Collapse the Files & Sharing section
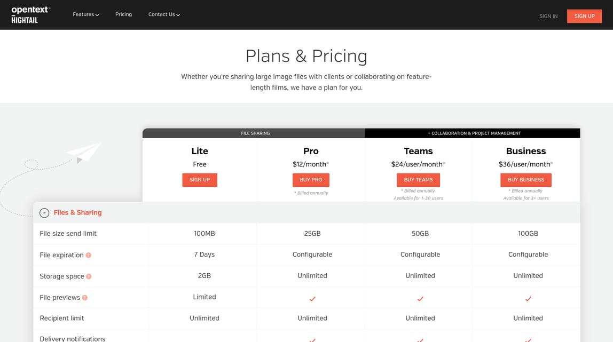 pyautogui.click(x=44, y=212)
